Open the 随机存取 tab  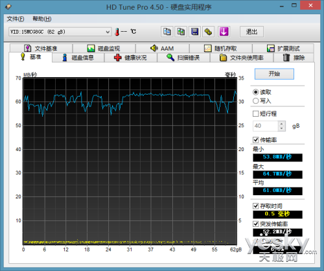pyautogui.click(x=221, y=48)
